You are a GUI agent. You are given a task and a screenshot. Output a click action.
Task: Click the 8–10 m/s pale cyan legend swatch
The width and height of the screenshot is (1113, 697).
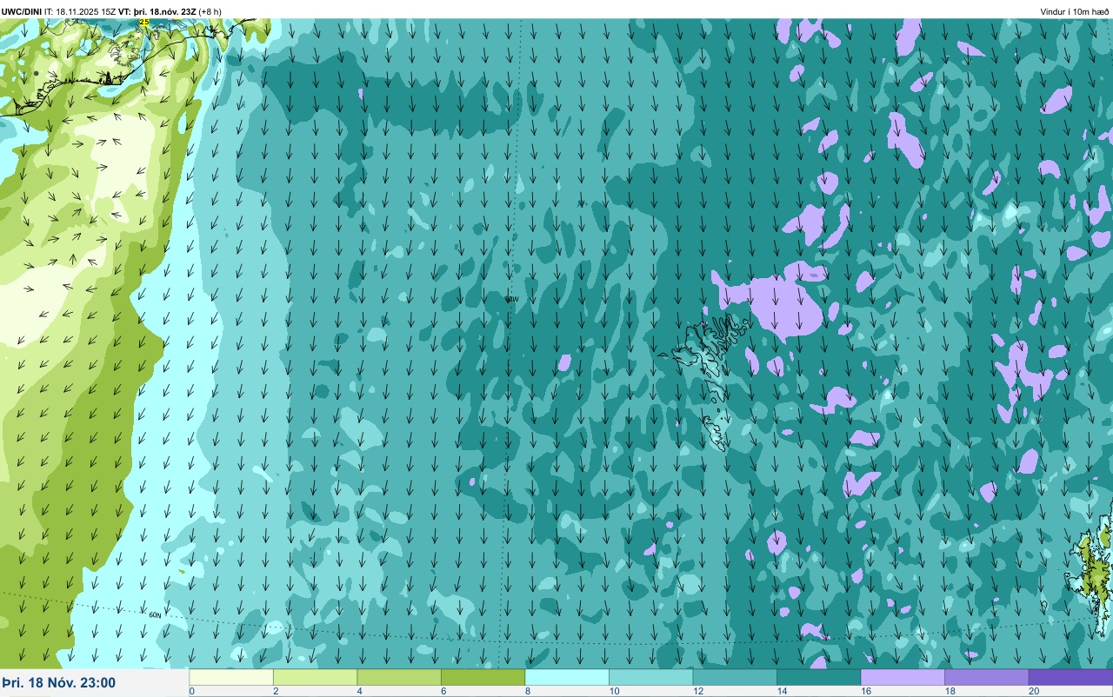coord(567,677)
